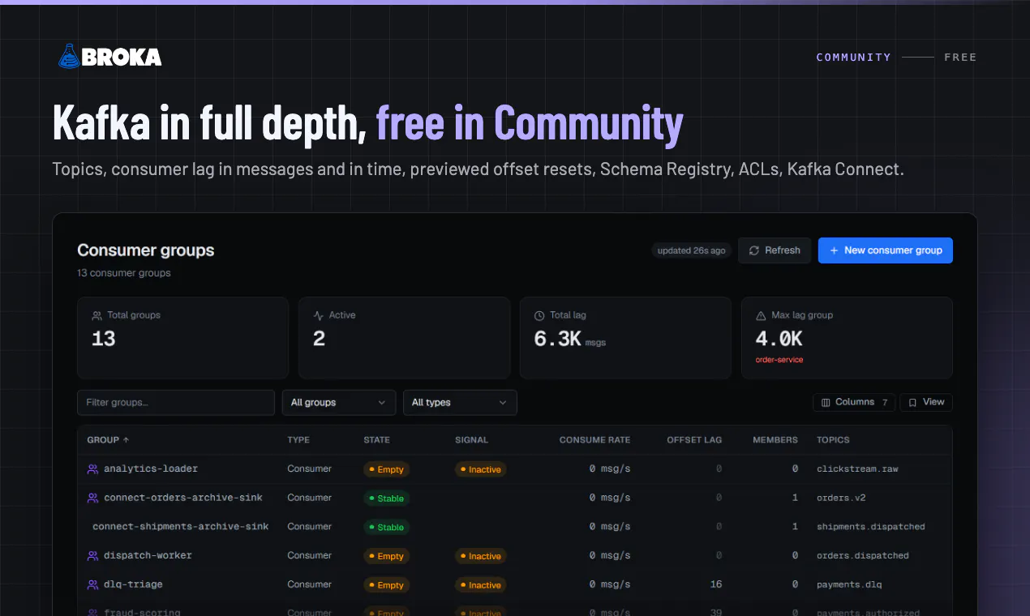The image size is (1030, 616).
Task: Open the analytics-loader group row
Action: [x=515, y=469]
